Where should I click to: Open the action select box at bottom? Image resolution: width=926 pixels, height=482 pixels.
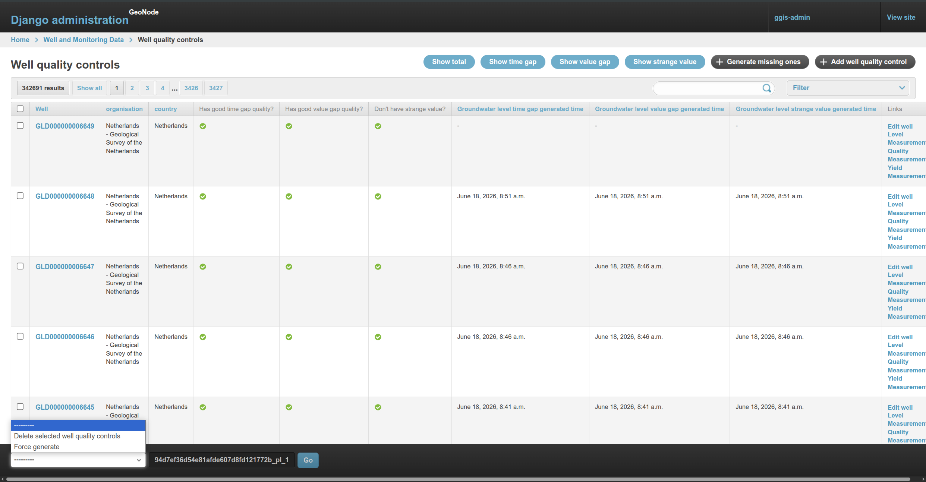tap(78, 460)
